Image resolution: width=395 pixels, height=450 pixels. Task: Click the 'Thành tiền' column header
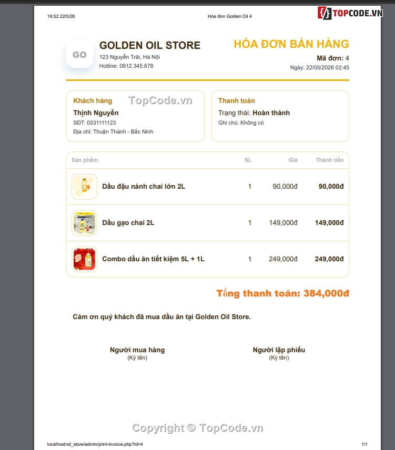coord(330,160)
